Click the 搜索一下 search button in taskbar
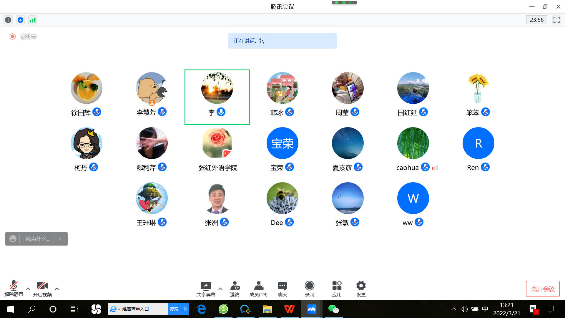This screenshot has width=565, height=318. (x=178, y=309)
